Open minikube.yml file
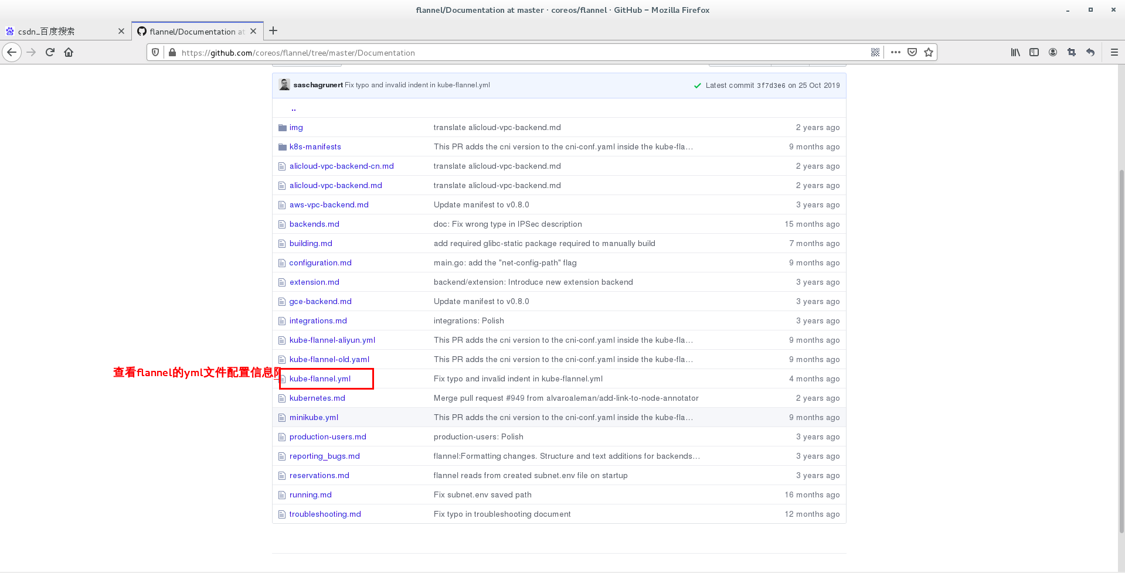1125x573 pixels. [314, 417]
